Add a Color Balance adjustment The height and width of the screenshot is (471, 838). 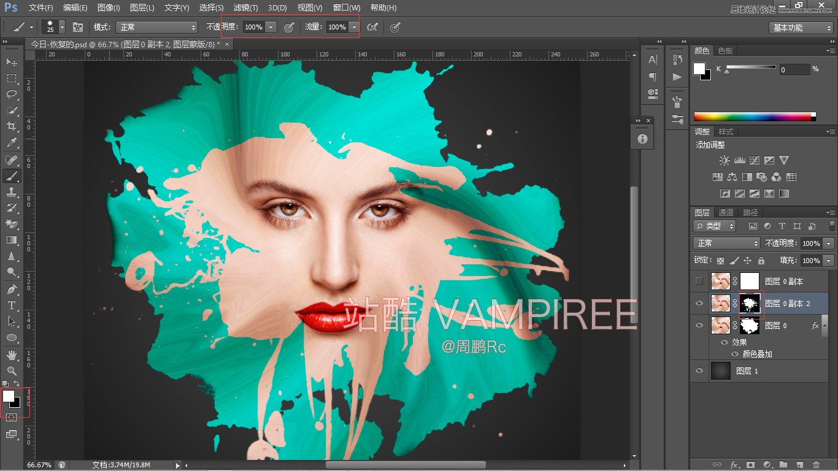coord(732,177)
